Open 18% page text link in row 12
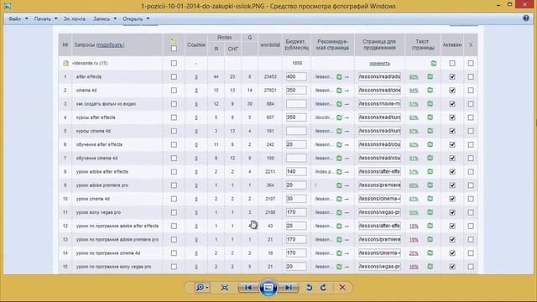 point(414,226)
